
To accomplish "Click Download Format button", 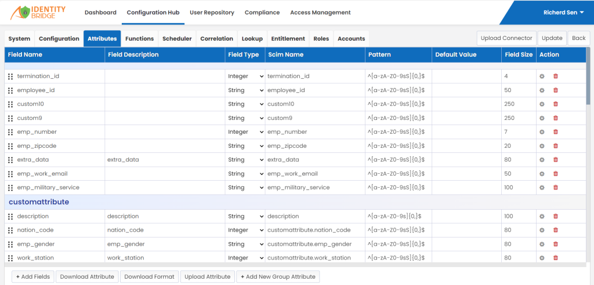I will pos(149,277).
